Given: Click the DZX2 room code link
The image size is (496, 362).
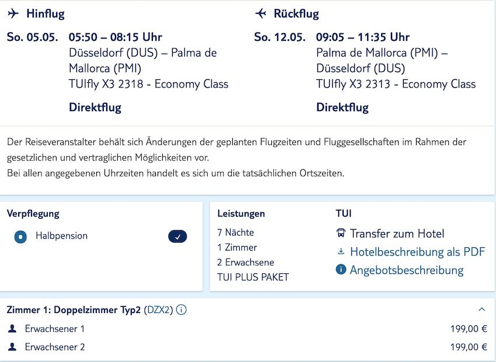Looking at the screenshot, I should [x=159, y=310].
